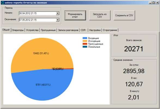Open the Начало date dropdown arrow
The width and height of the screenshot is (160, 109).
58,13
